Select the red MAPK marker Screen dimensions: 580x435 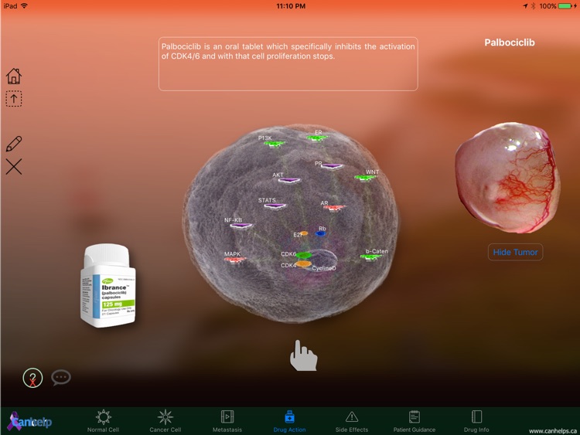(x=235, y=260)
